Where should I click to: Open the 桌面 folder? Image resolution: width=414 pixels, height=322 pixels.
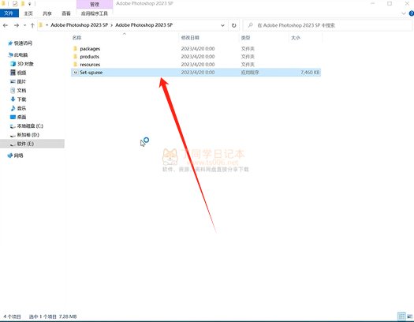pos(21,117)
